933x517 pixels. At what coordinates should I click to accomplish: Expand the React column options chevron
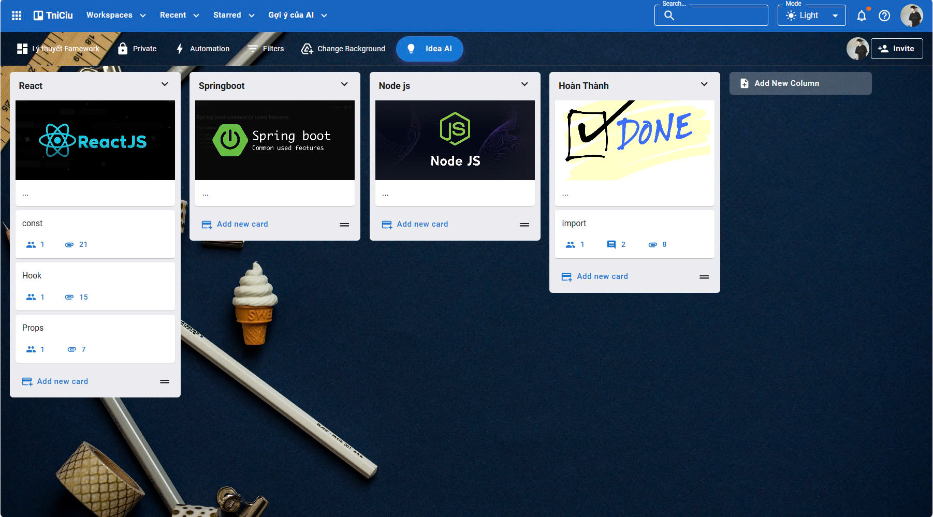click(x=165, y=84)
